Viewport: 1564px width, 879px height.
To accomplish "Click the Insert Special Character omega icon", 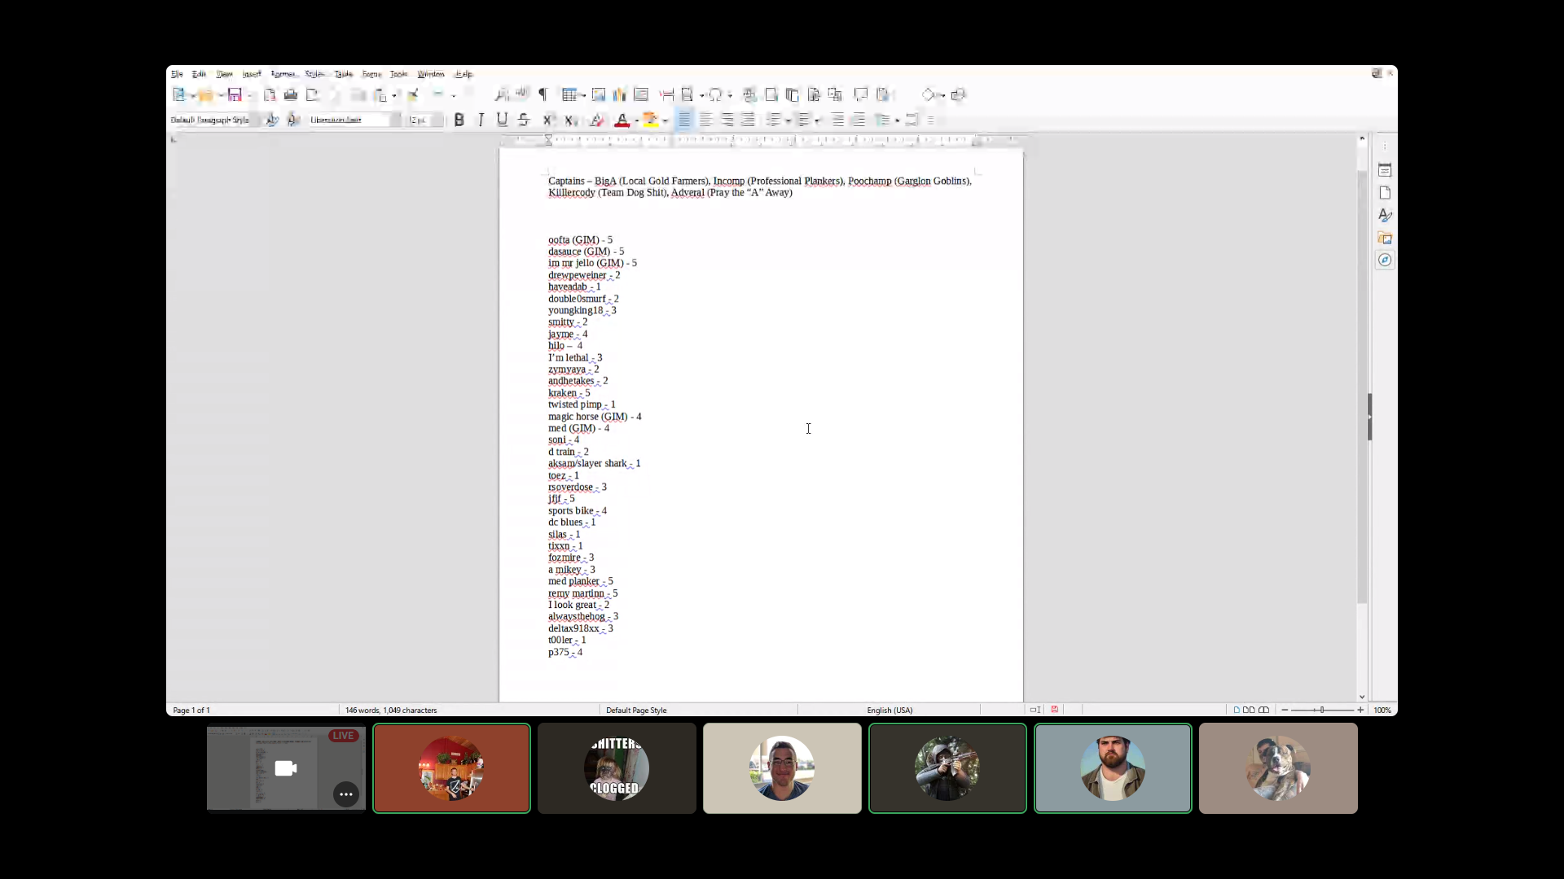I will 715,94.
